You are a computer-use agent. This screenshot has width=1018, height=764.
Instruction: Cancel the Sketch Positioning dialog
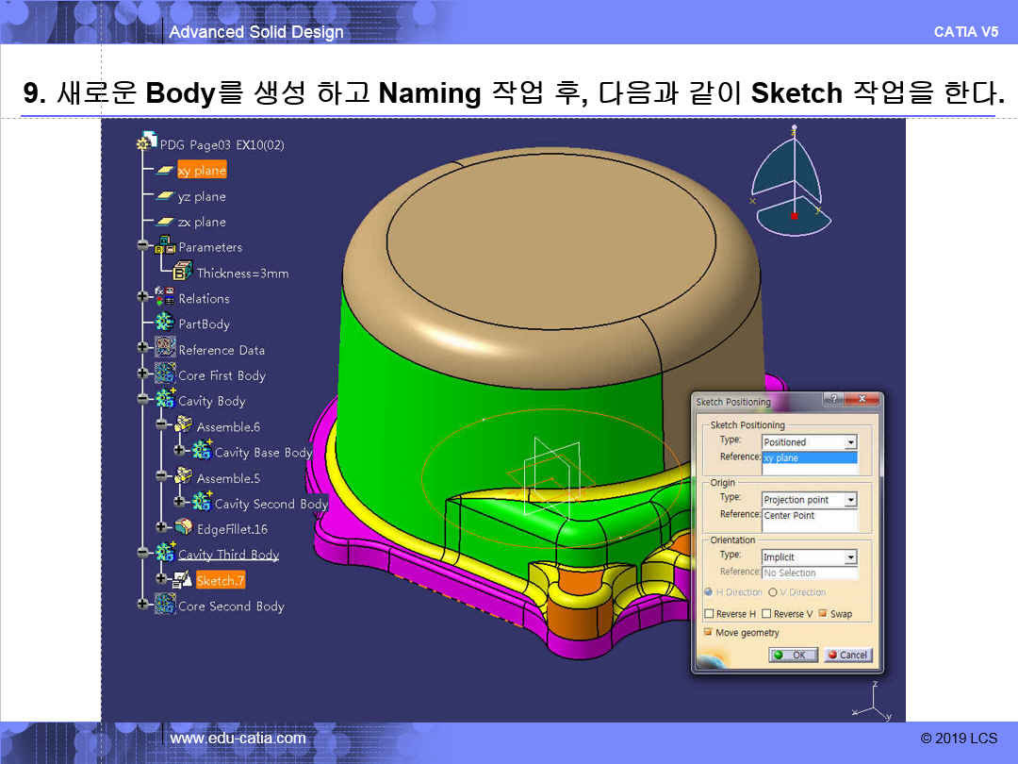coord(847,655)
